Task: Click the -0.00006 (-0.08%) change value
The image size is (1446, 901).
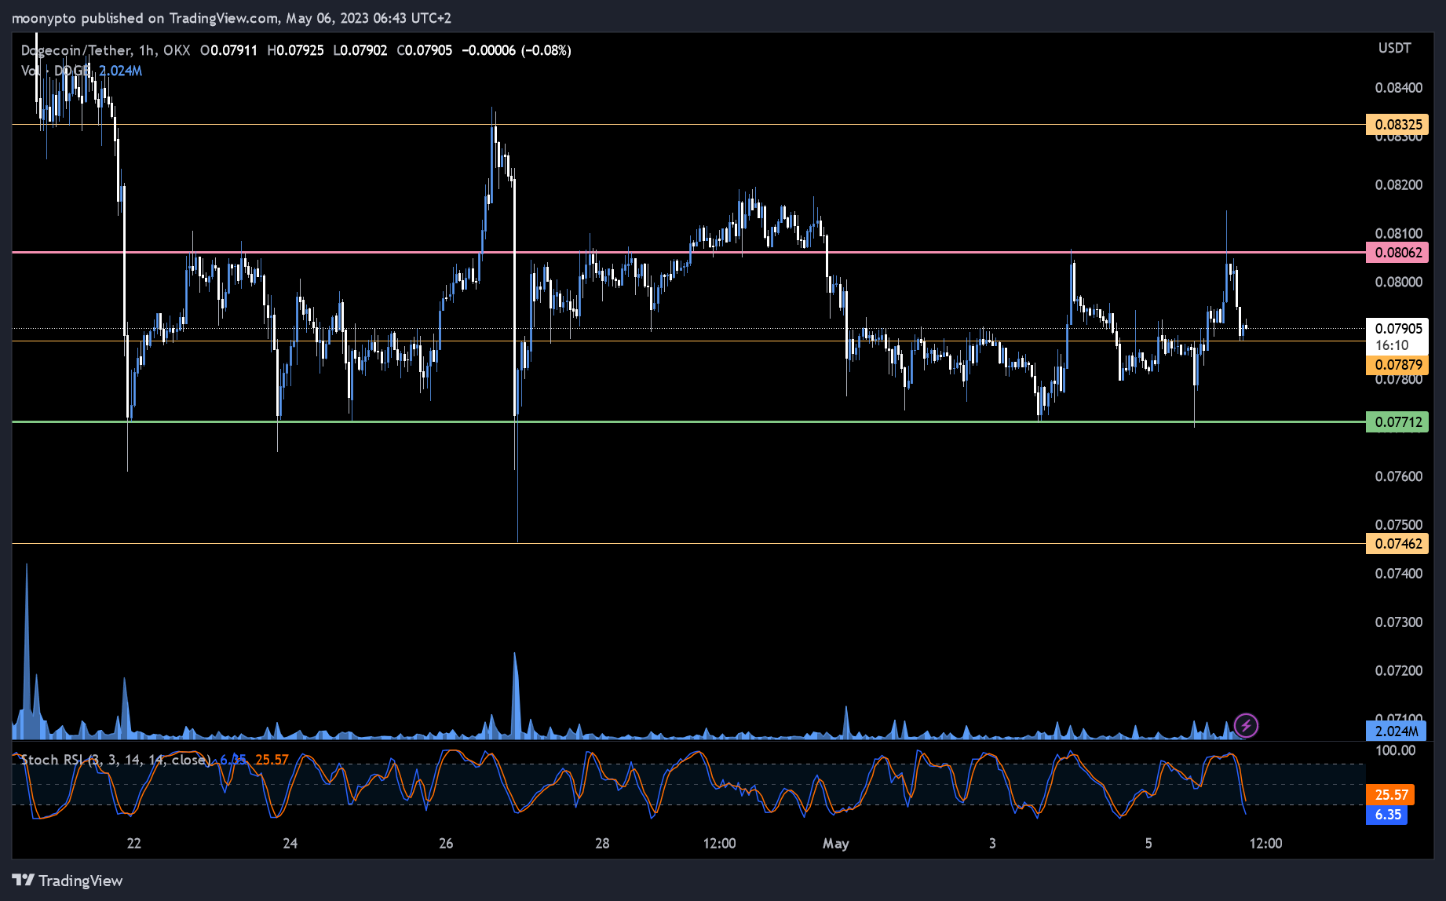Action: (517, 50)
